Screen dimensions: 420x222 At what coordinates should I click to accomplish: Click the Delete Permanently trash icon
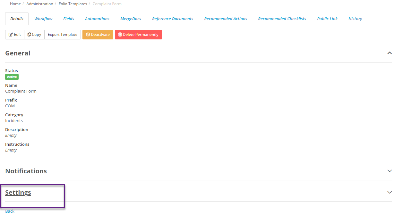(x=120, y=35)
